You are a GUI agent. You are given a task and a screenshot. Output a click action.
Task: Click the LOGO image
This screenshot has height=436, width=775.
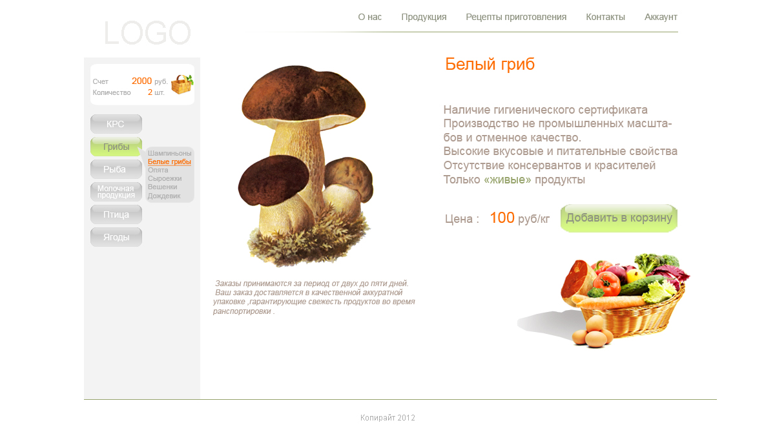(147, 33)
